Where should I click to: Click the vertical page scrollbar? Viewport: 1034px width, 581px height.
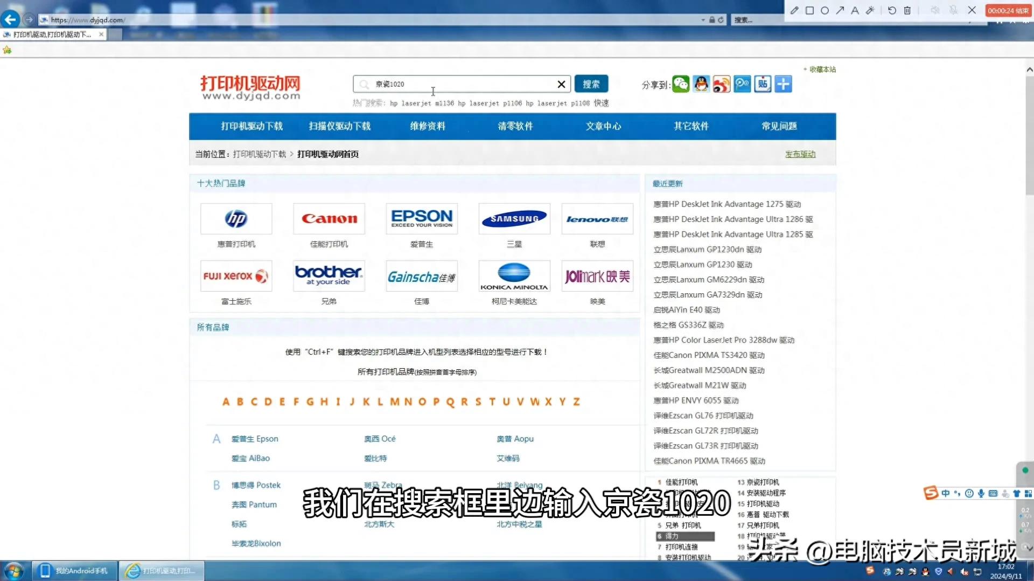[x=1029, y=135]
